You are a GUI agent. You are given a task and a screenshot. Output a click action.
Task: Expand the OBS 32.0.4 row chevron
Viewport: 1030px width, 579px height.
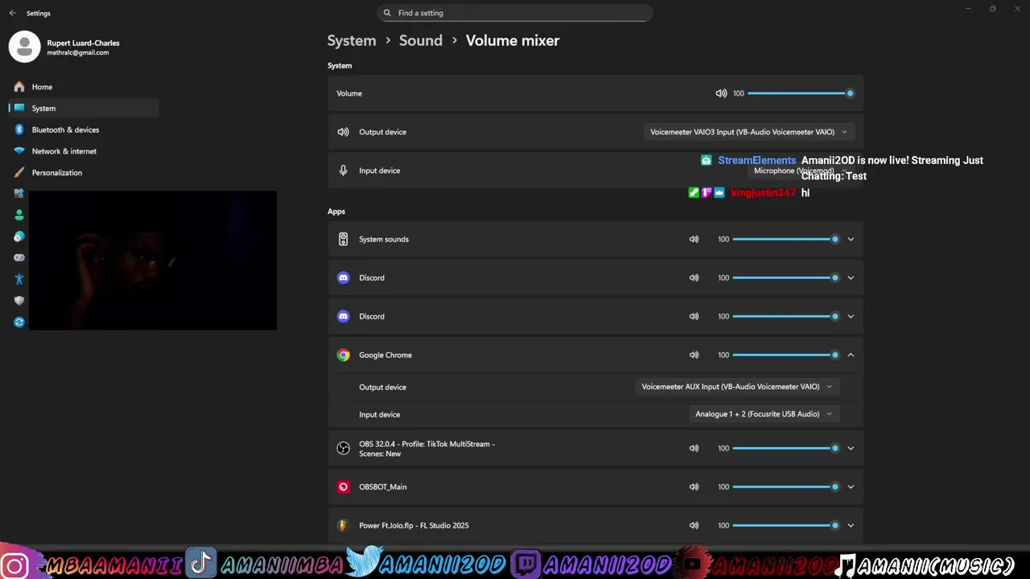tap(851, 448)
